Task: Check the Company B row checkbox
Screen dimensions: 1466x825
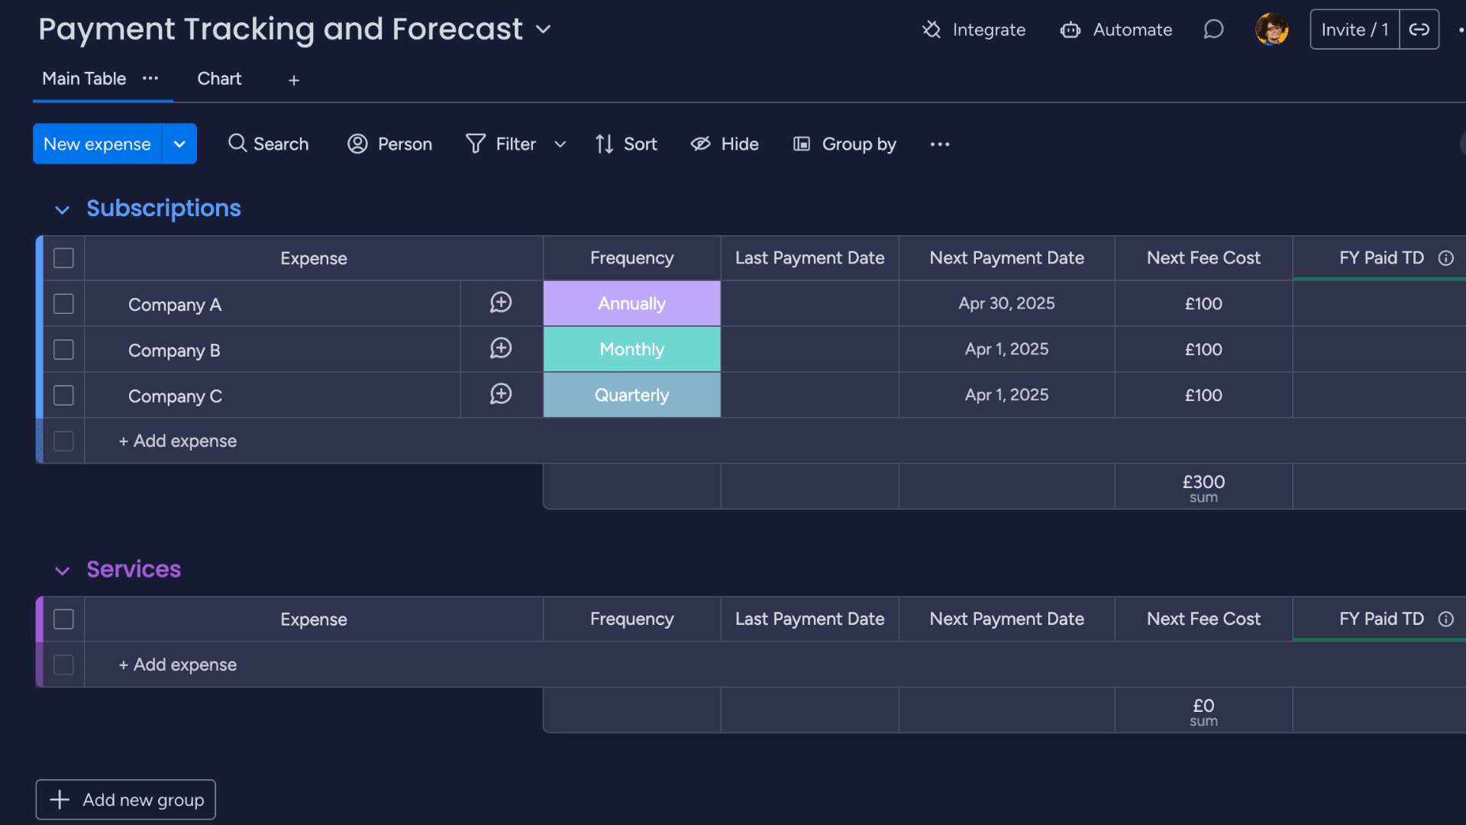Action: [x=63, y=350]
